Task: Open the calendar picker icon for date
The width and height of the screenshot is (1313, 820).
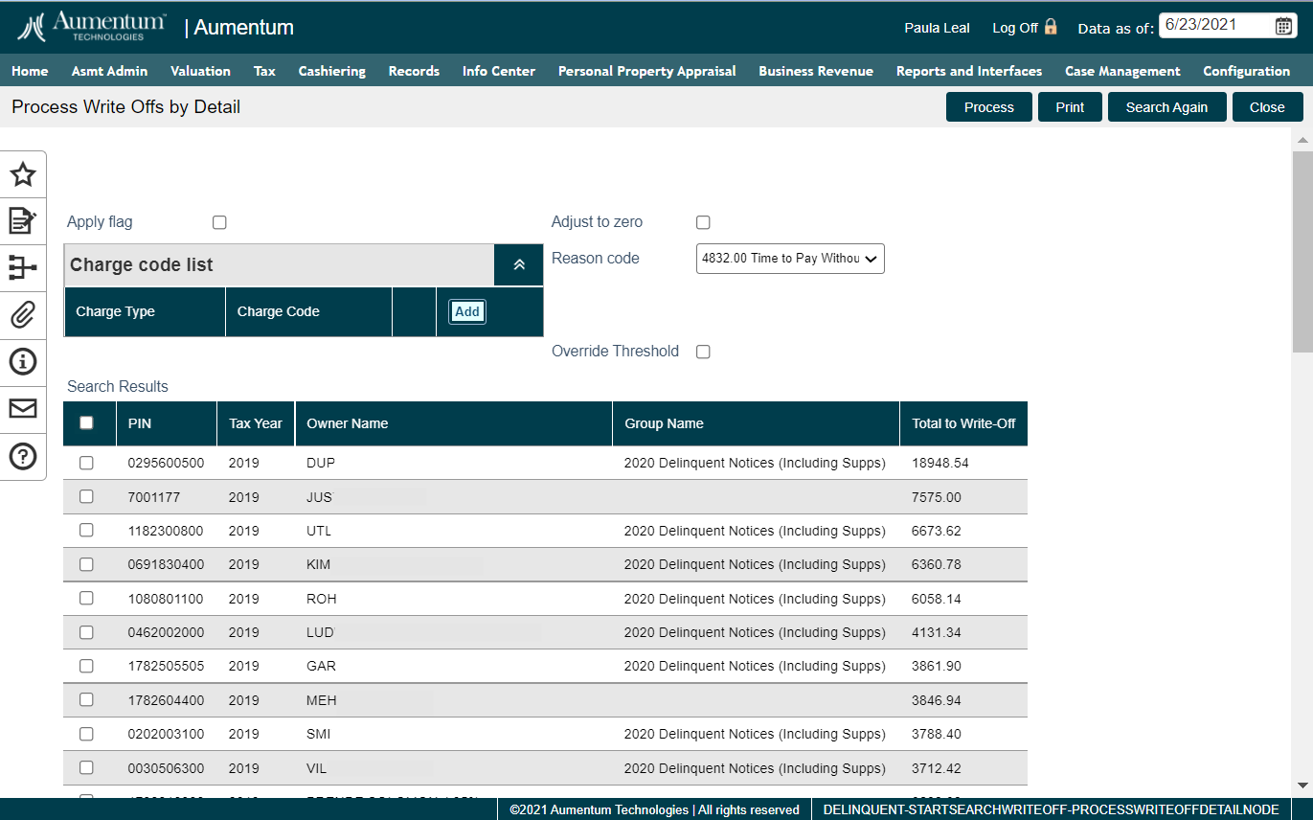Action: click(1283, 27)
